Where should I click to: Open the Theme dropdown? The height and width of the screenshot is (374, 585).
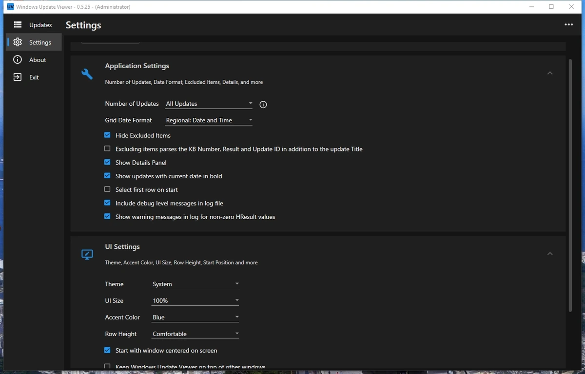[195, 284]
